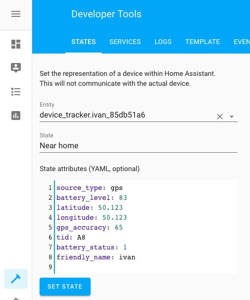Screen dimensions: 250x300
Task: Click the Developer Tools title
Action: pos(106,14)
